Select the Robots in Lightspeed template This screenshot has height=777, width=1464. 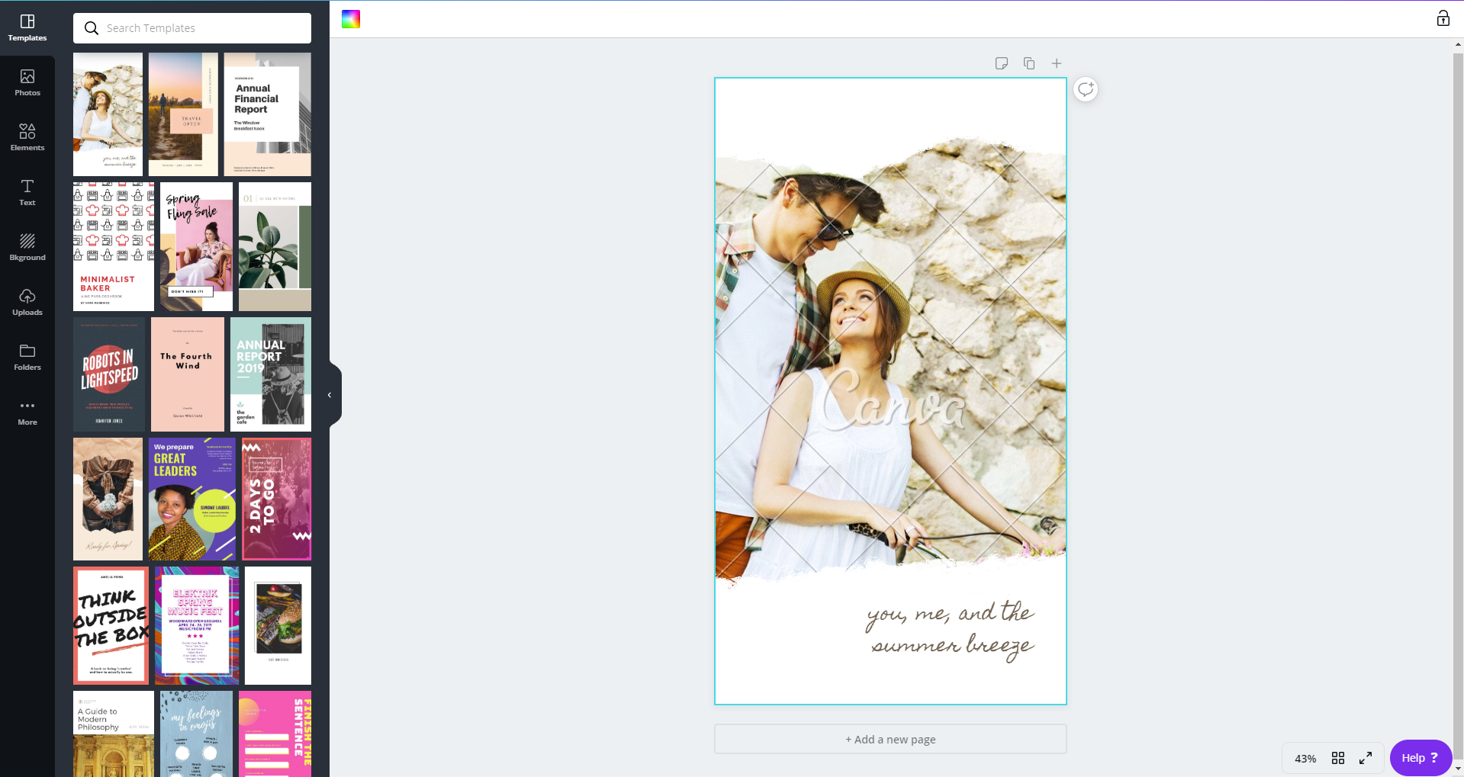(x=109, y=374)
